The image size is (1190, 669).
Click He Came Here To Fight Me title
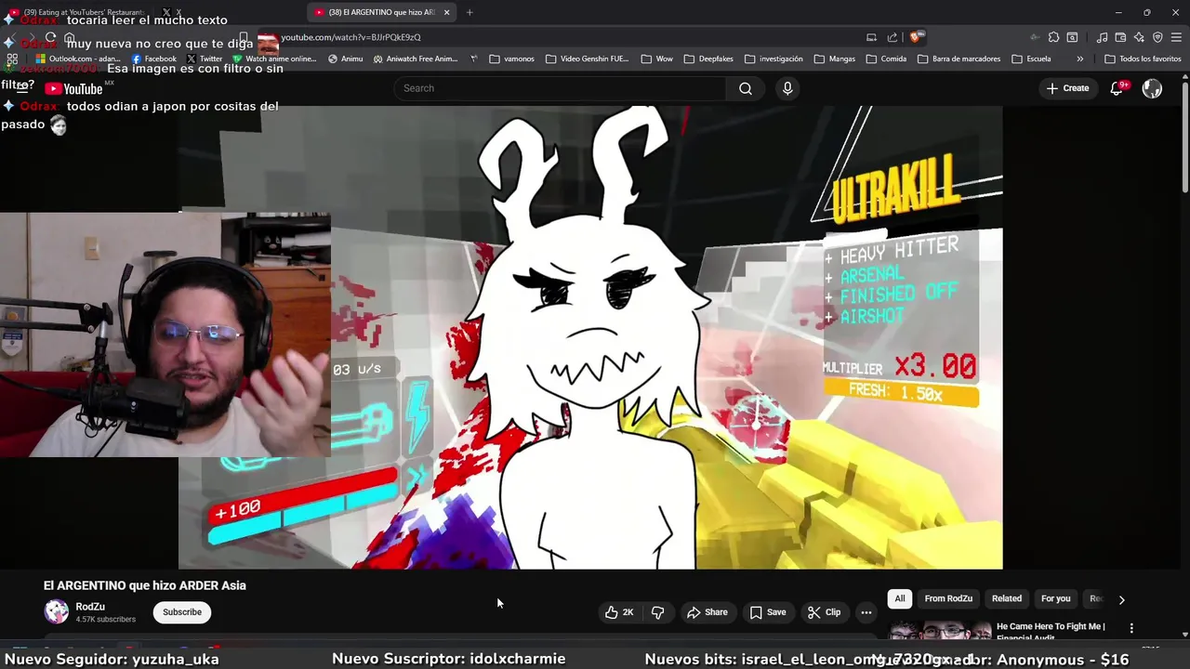click(x=1051, y=632)
